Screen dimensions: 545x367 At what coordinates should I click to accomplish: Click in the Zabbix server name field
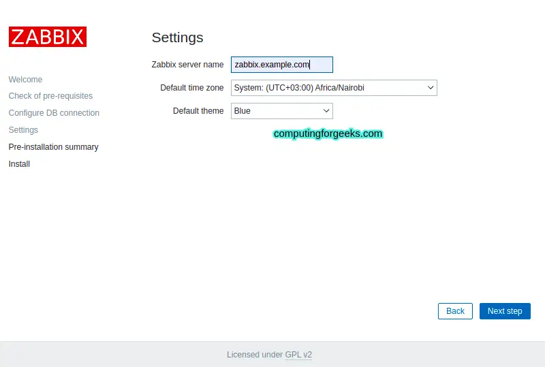tap(282, 65)
